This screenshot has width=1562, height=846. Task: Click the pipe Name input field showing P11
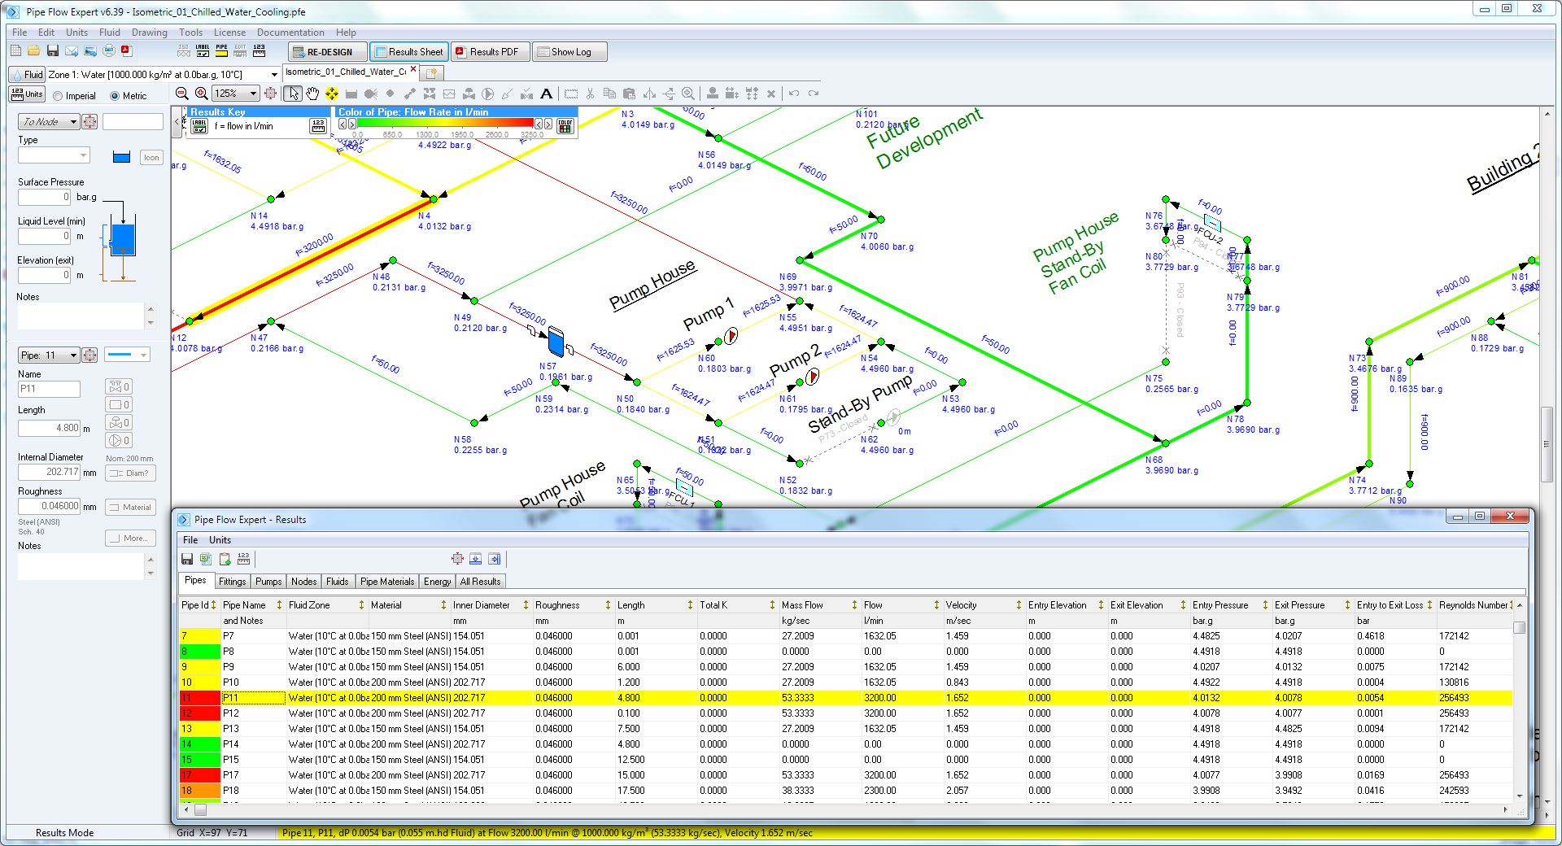[x=49, y=389]
